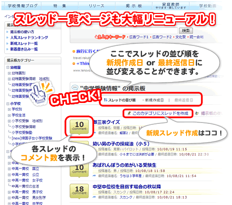Open keyword link 広告ワード2
232x205 pixels.
[162, 37]
